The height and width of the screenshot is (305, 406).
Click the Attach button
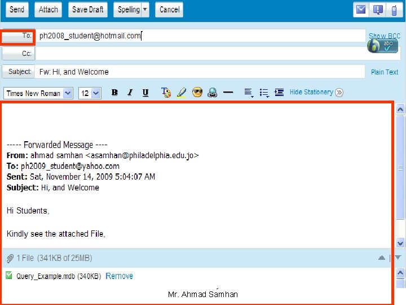48,10
